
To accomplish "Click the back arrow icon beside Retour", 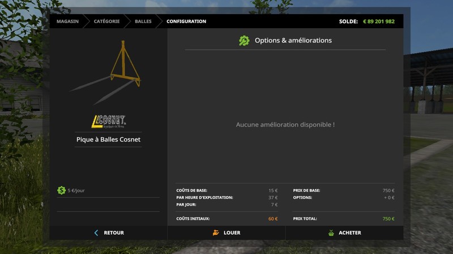I will (96, 233).
